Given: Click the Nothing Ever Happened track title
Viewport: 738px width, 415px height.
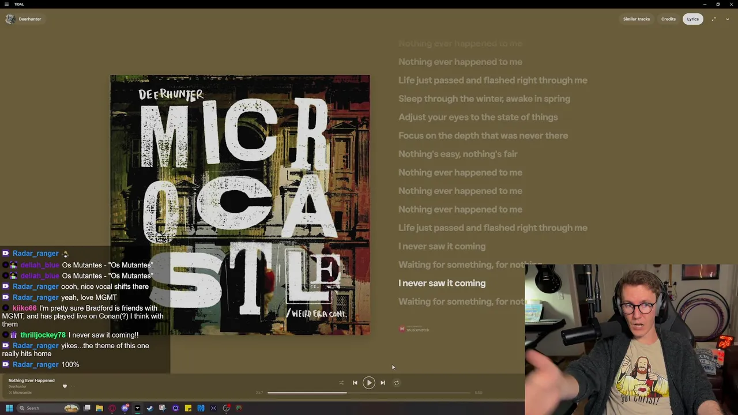Looking at the screenshot, I should pos(32,380).
